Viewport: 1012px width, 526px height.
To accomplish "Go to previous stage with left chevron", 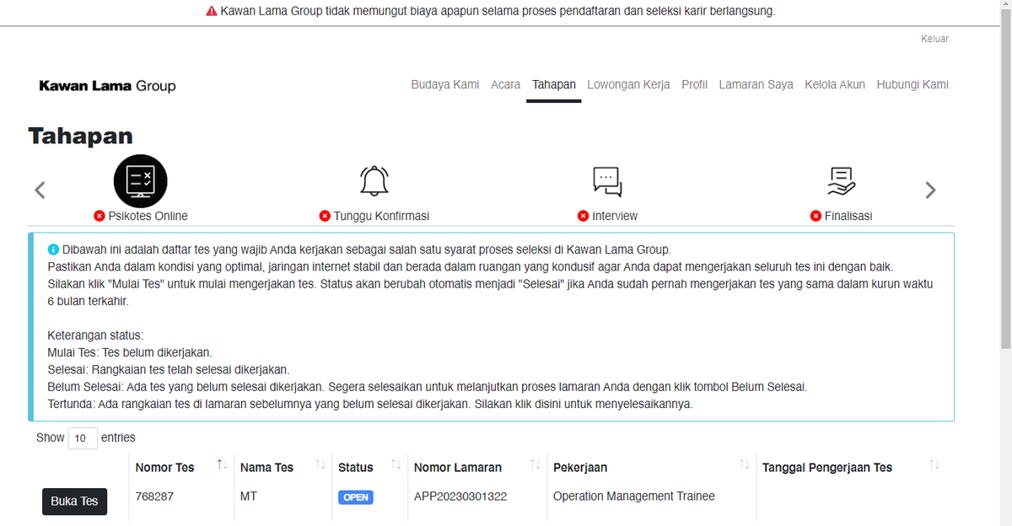I will [40, 191].
